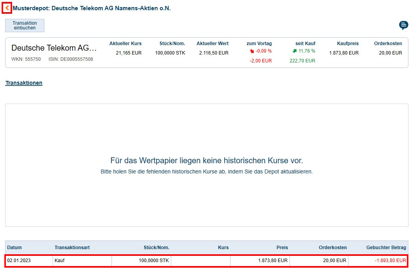410x268 pixels.
Task: Click the Datum column header
Action: [15, 248]
